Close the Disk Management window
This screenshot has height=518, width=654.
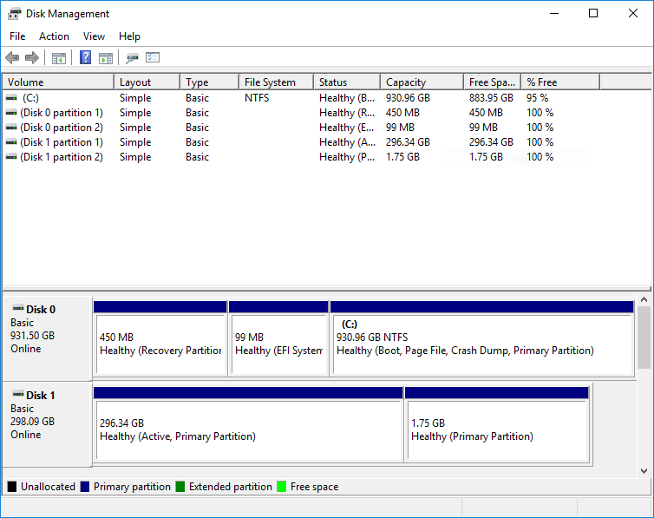(x=632, y=13)
